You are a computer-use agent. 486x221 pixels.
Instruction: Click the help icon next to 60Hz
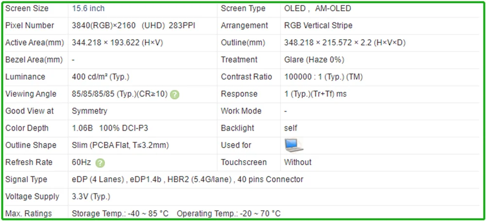(x=100, y=163)
